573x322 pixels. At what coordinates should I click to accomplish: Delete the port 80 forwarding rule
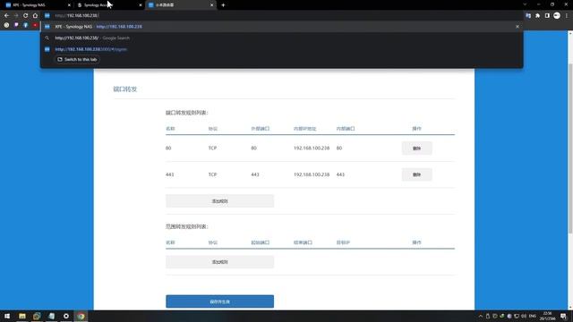pos(416,148)
